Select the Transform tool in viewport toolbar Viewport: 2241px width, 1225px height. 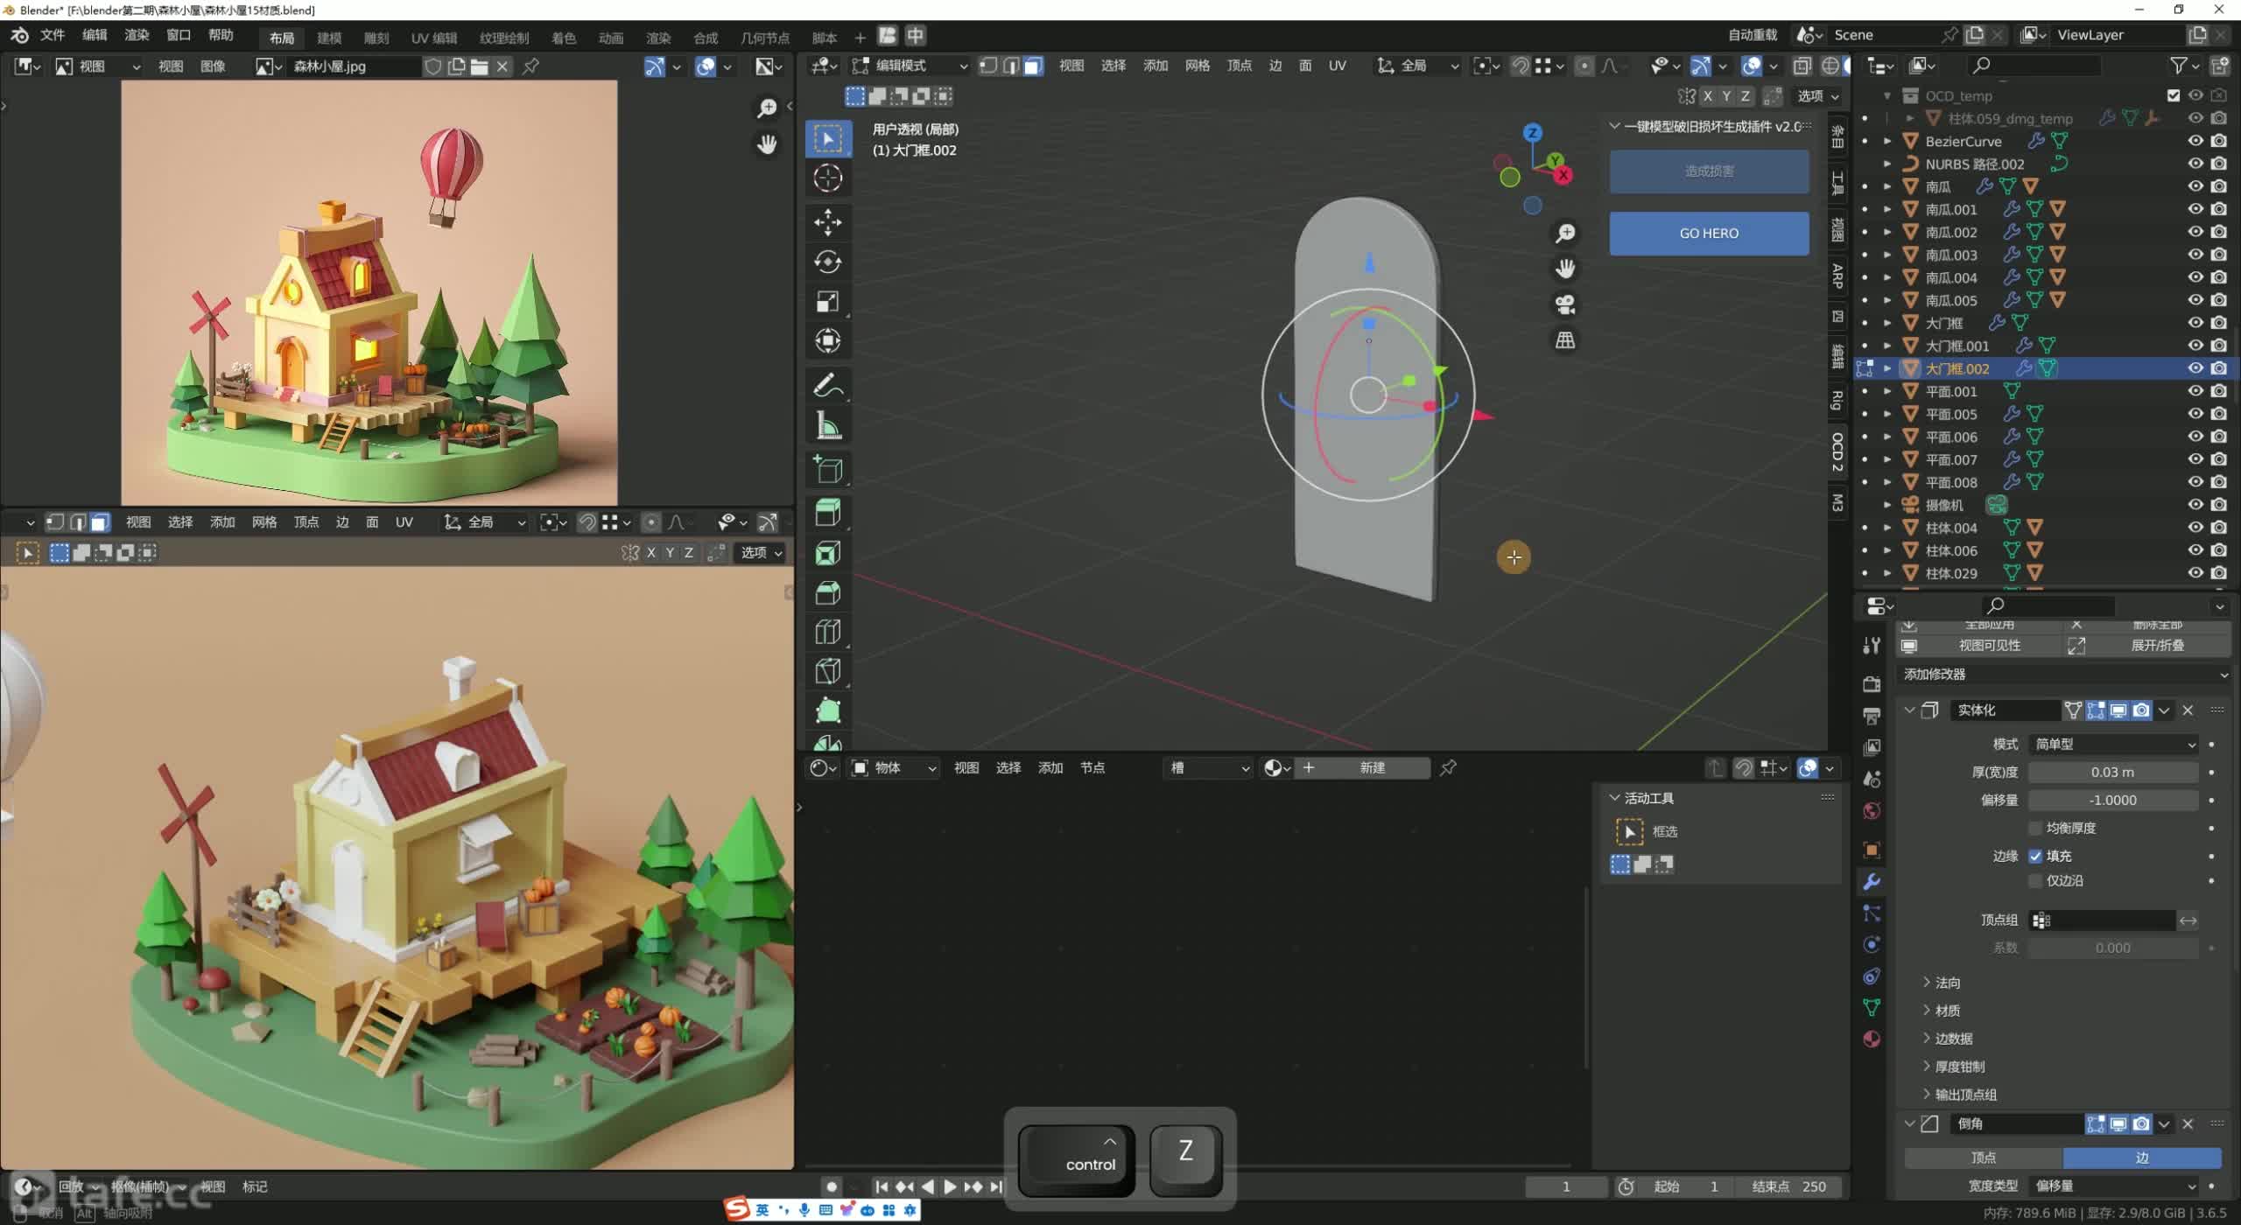[827, 341]
